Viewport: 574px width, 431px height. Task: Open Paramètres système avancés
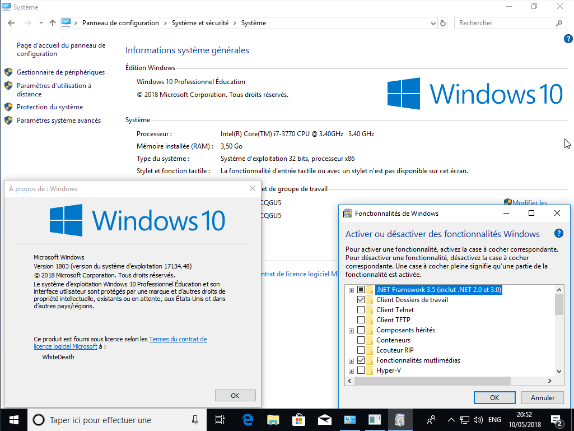(x=59, y=121)
